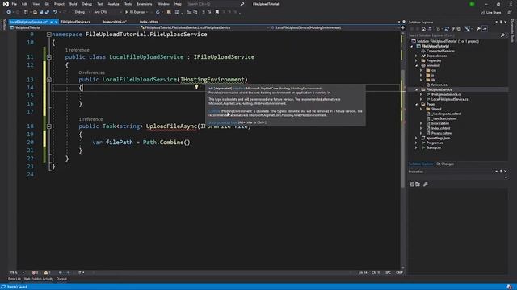Expand the Shared folder
The width and height of the screenshot is (517, 290).
click(x=421, y=109)
